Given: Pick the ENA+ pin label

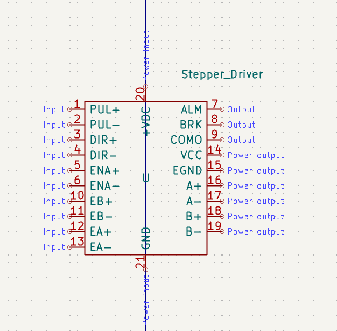Looking at the screenshot, I should 104,170.
